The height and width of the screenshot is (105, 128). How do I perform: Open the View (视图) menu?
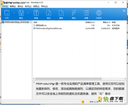pos(36,6)
